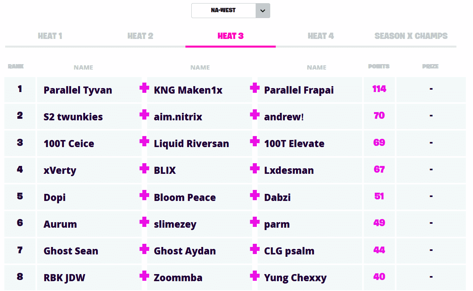Image resolution: width=473 pixels, height=291 pixels.
Task: Open the NA-WEST region dropdown arrow
Action: coord(263,11)
